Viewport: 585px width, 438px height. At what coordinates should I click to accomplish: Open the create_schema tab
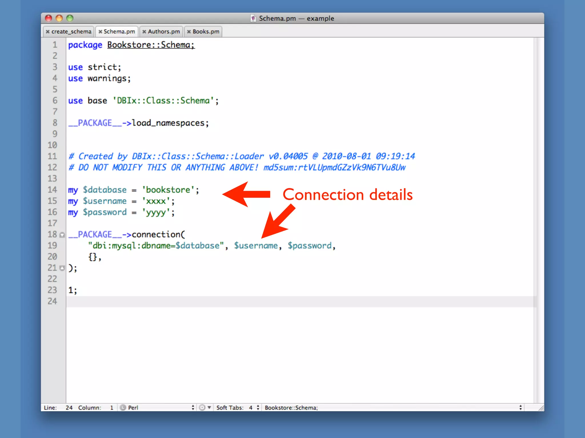71,32
